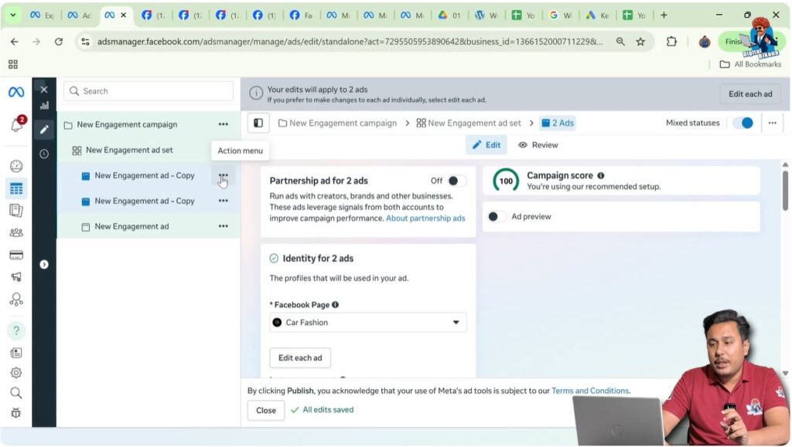Open the Meta logo home icon
The image size is (792, 447).
pyautogui.click(x=16, y=92)
